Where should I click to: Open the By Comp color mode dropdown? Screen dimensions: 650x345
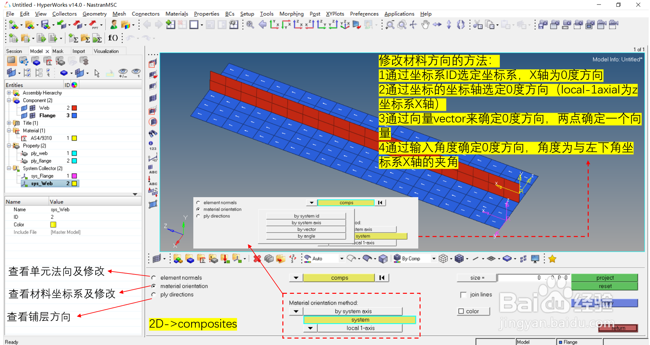coord(434,259)
